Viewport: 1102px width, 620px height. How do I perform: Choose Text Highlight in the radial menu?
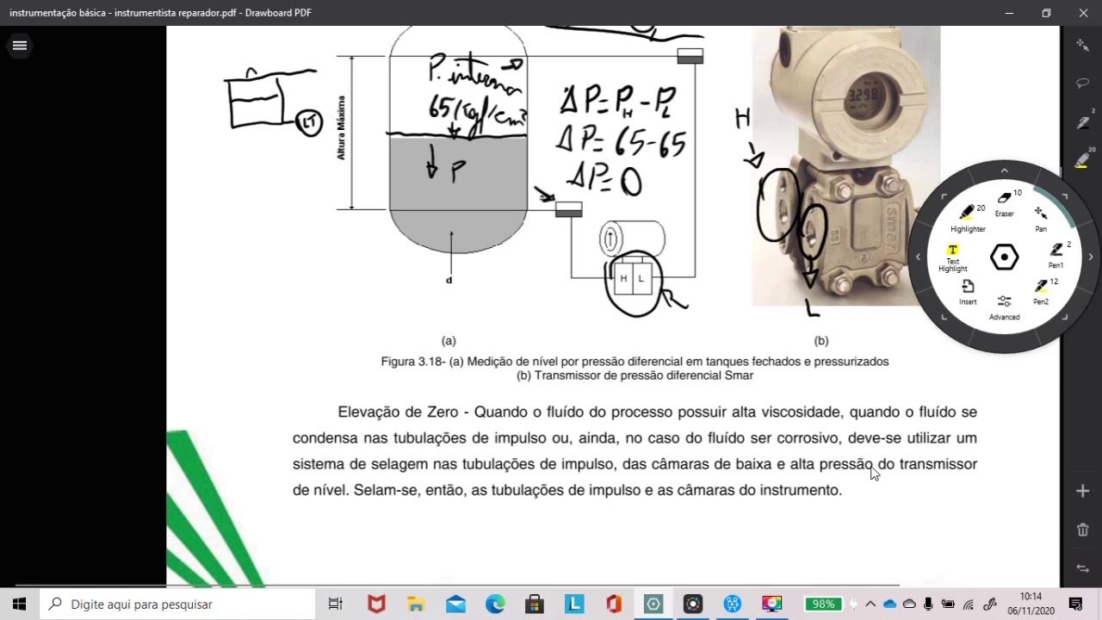953,257
